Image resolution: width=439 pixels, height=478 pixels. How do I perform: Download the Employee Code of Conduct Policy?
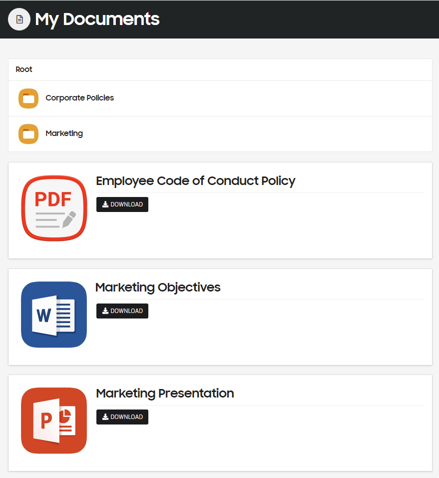pyautogui.click(x=122, y=204)
